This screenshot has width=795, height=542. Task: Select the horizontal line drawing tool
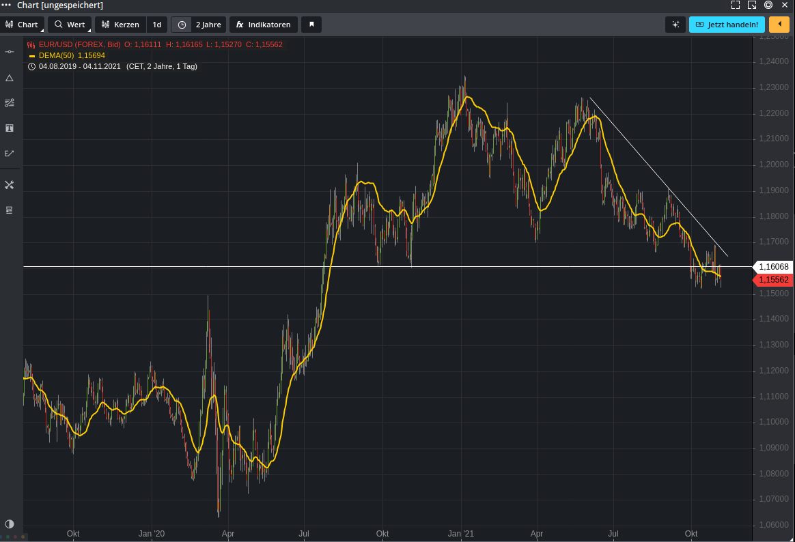[10, 52]
